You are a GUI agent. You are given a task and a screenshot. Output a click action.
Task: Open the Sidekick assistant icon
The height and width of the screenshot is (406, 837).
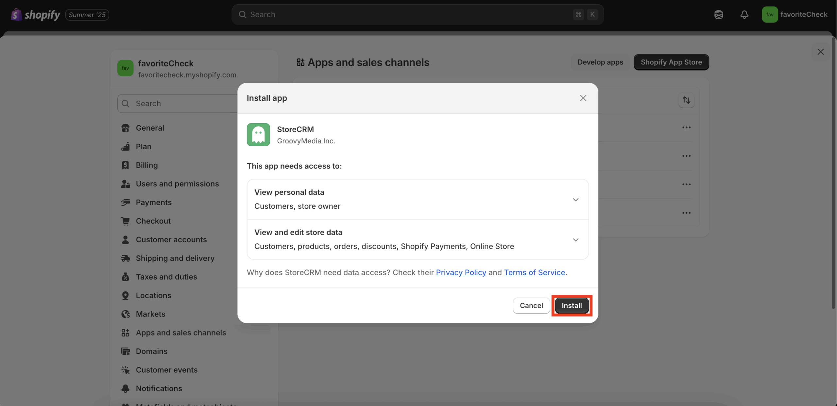pyautogui.click(x=719, y=14)
